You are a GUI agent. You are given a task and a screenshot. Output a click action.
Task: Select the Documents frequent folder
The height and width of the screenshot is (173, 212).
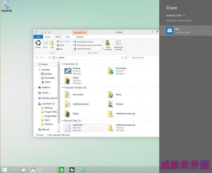74,94
